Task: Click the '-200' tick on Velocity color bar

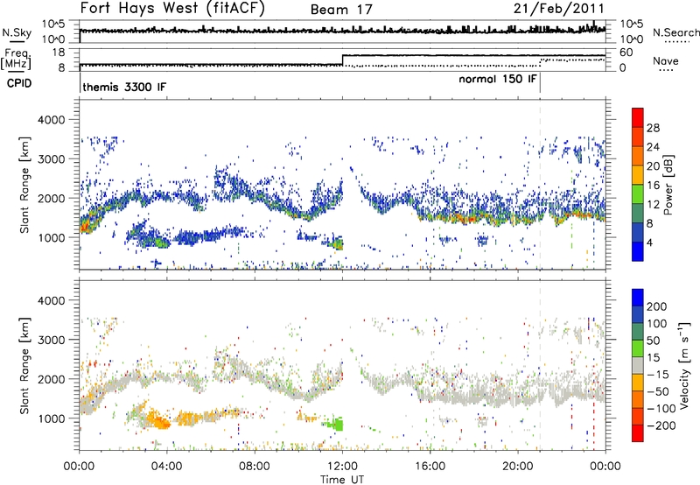Action: pyautogui.click(x=662, y=425)
